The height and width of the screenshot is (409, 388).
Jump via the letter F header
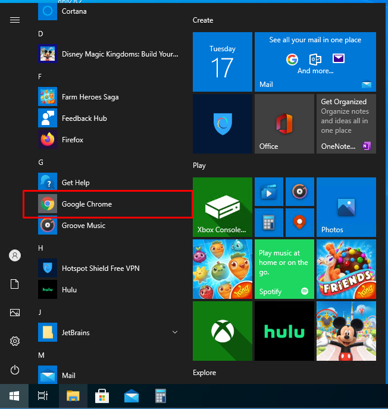pyautogui.click(x=40, y=76)
